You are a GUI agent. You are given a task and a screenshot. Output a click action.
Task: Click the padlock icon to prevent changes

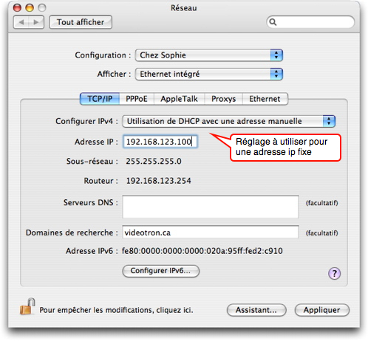[x=27, y=306]
